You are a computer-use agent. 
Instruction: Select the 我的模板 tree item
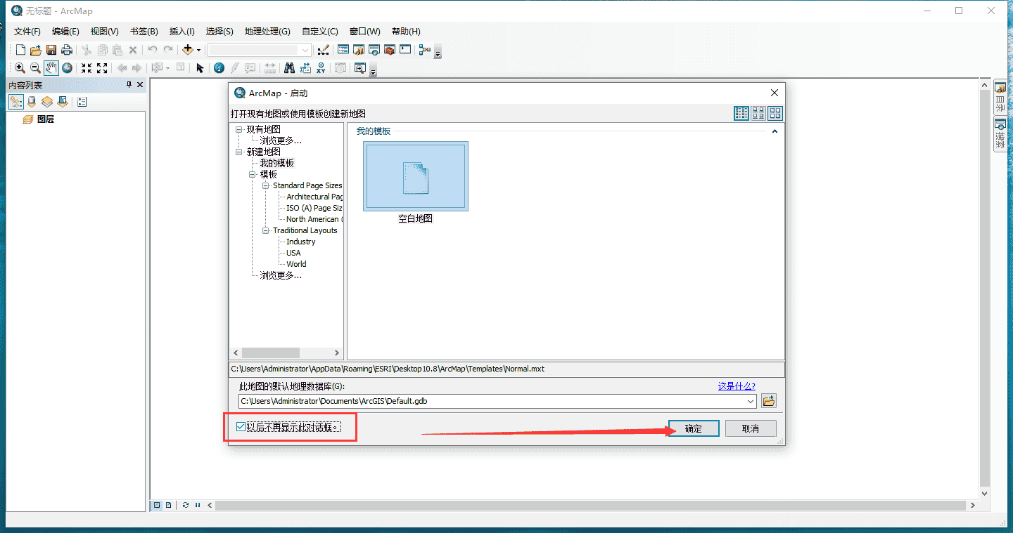pyautogui.click(x=277, y=163)
